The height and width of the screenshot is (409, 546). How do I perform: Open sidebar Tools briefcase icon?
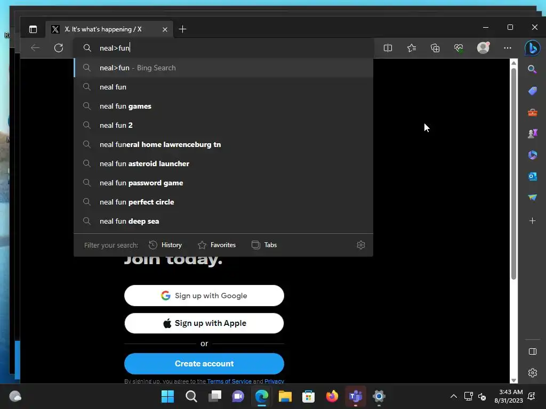click(x=533, y=112)
